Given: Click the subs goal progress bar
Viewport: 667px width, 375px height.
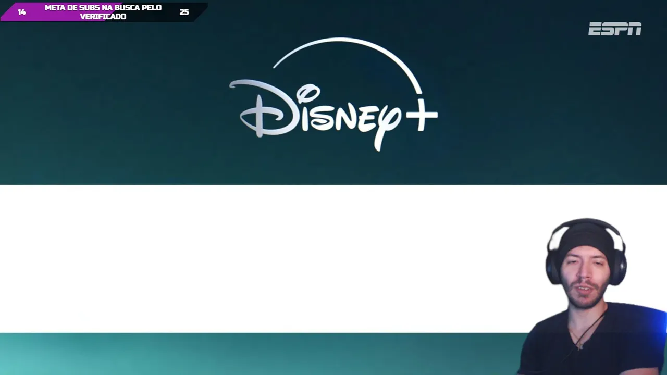Looking at the screenshot, I should [104, 12].
